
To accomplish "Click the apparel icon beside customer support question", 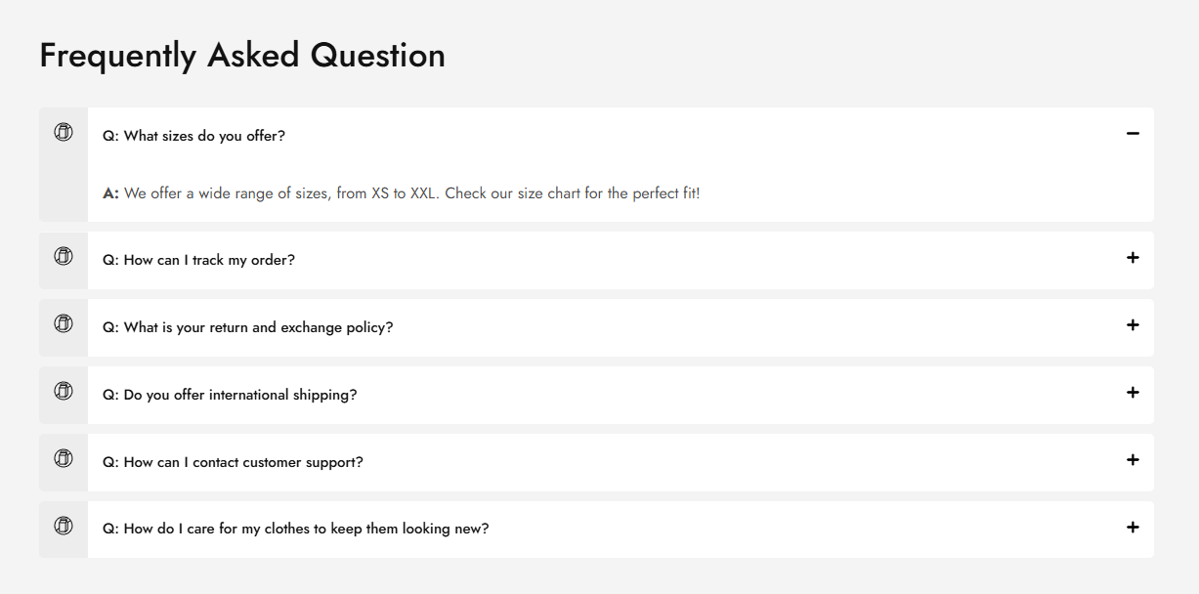I will pyautogui.click(x=63, y=458).
